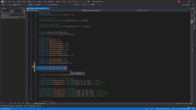Close the CodeMaid panel
The height and width of the screenshot is (110, 196).
coord(24,9)
